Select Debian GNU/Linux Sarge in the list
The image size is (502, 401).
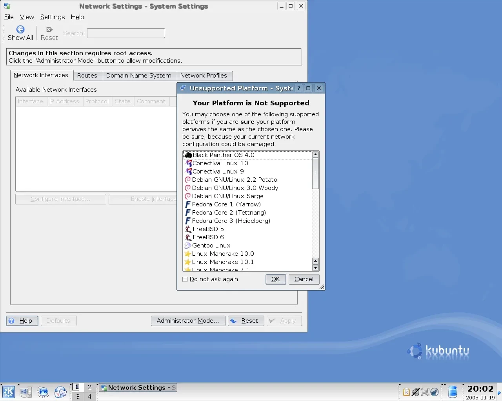click(x=227, y=196)
